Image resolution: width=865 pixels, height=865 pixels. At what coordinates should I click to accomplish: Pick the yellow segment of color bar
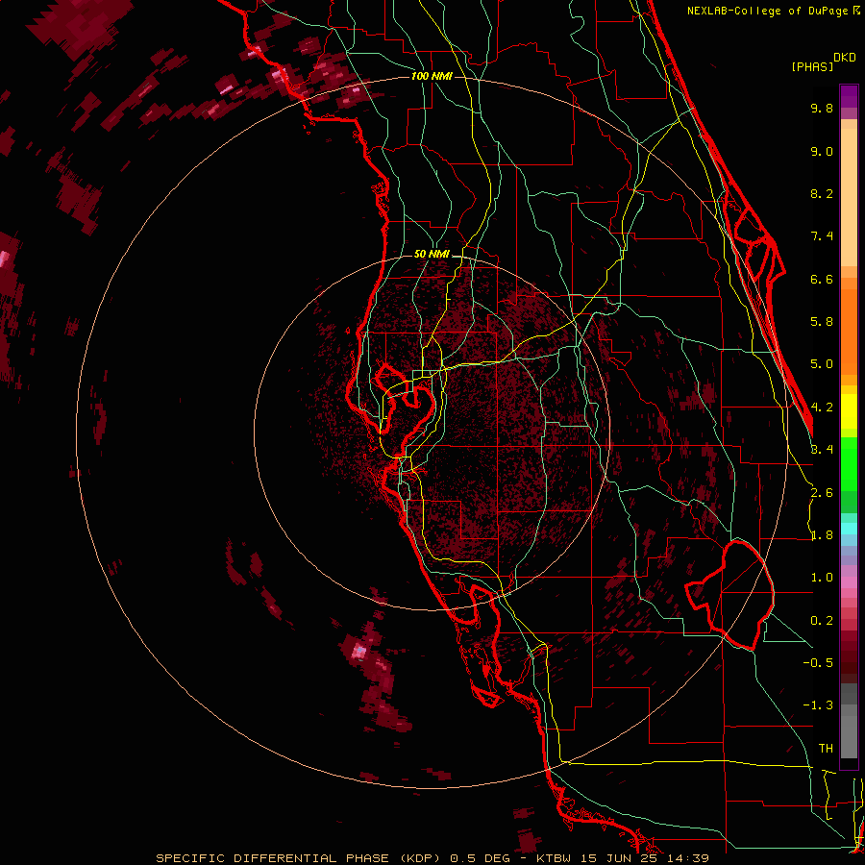[x=849, y=411]
